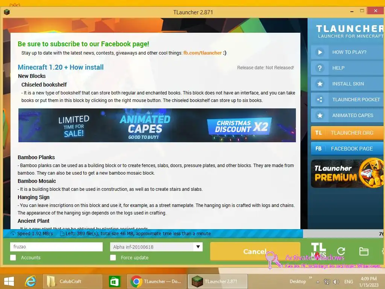Screen dimensions: 385x289
Task: Open the game folder icon in bottom bar
Action: (x=364, y=251)
